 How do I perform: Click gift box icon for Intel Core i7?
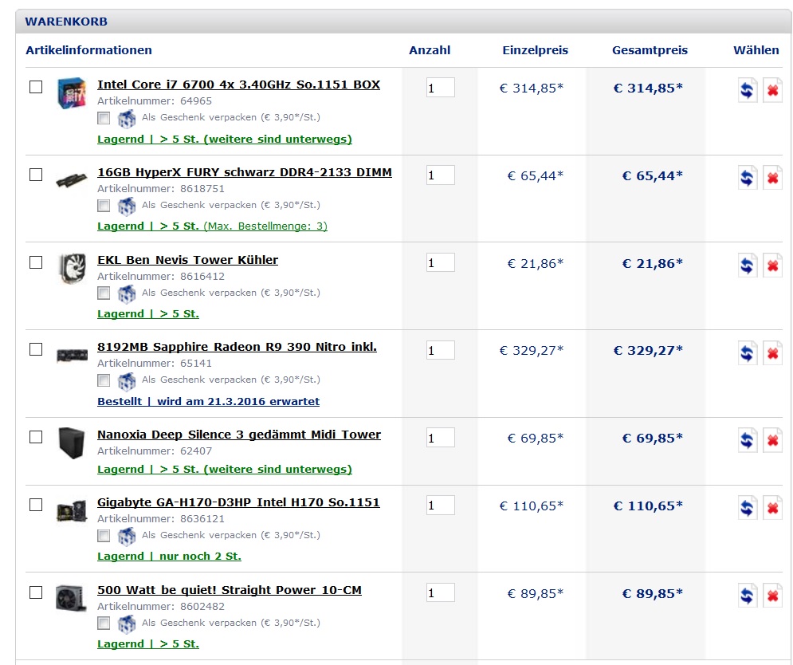pyautogui.click(x=127, y=119)
